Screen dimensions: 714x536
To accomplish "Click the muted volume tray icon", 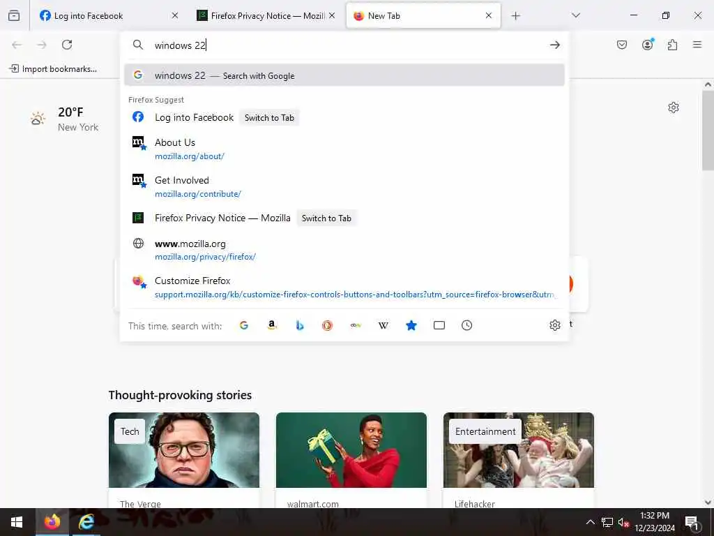I will coord(624,522).
